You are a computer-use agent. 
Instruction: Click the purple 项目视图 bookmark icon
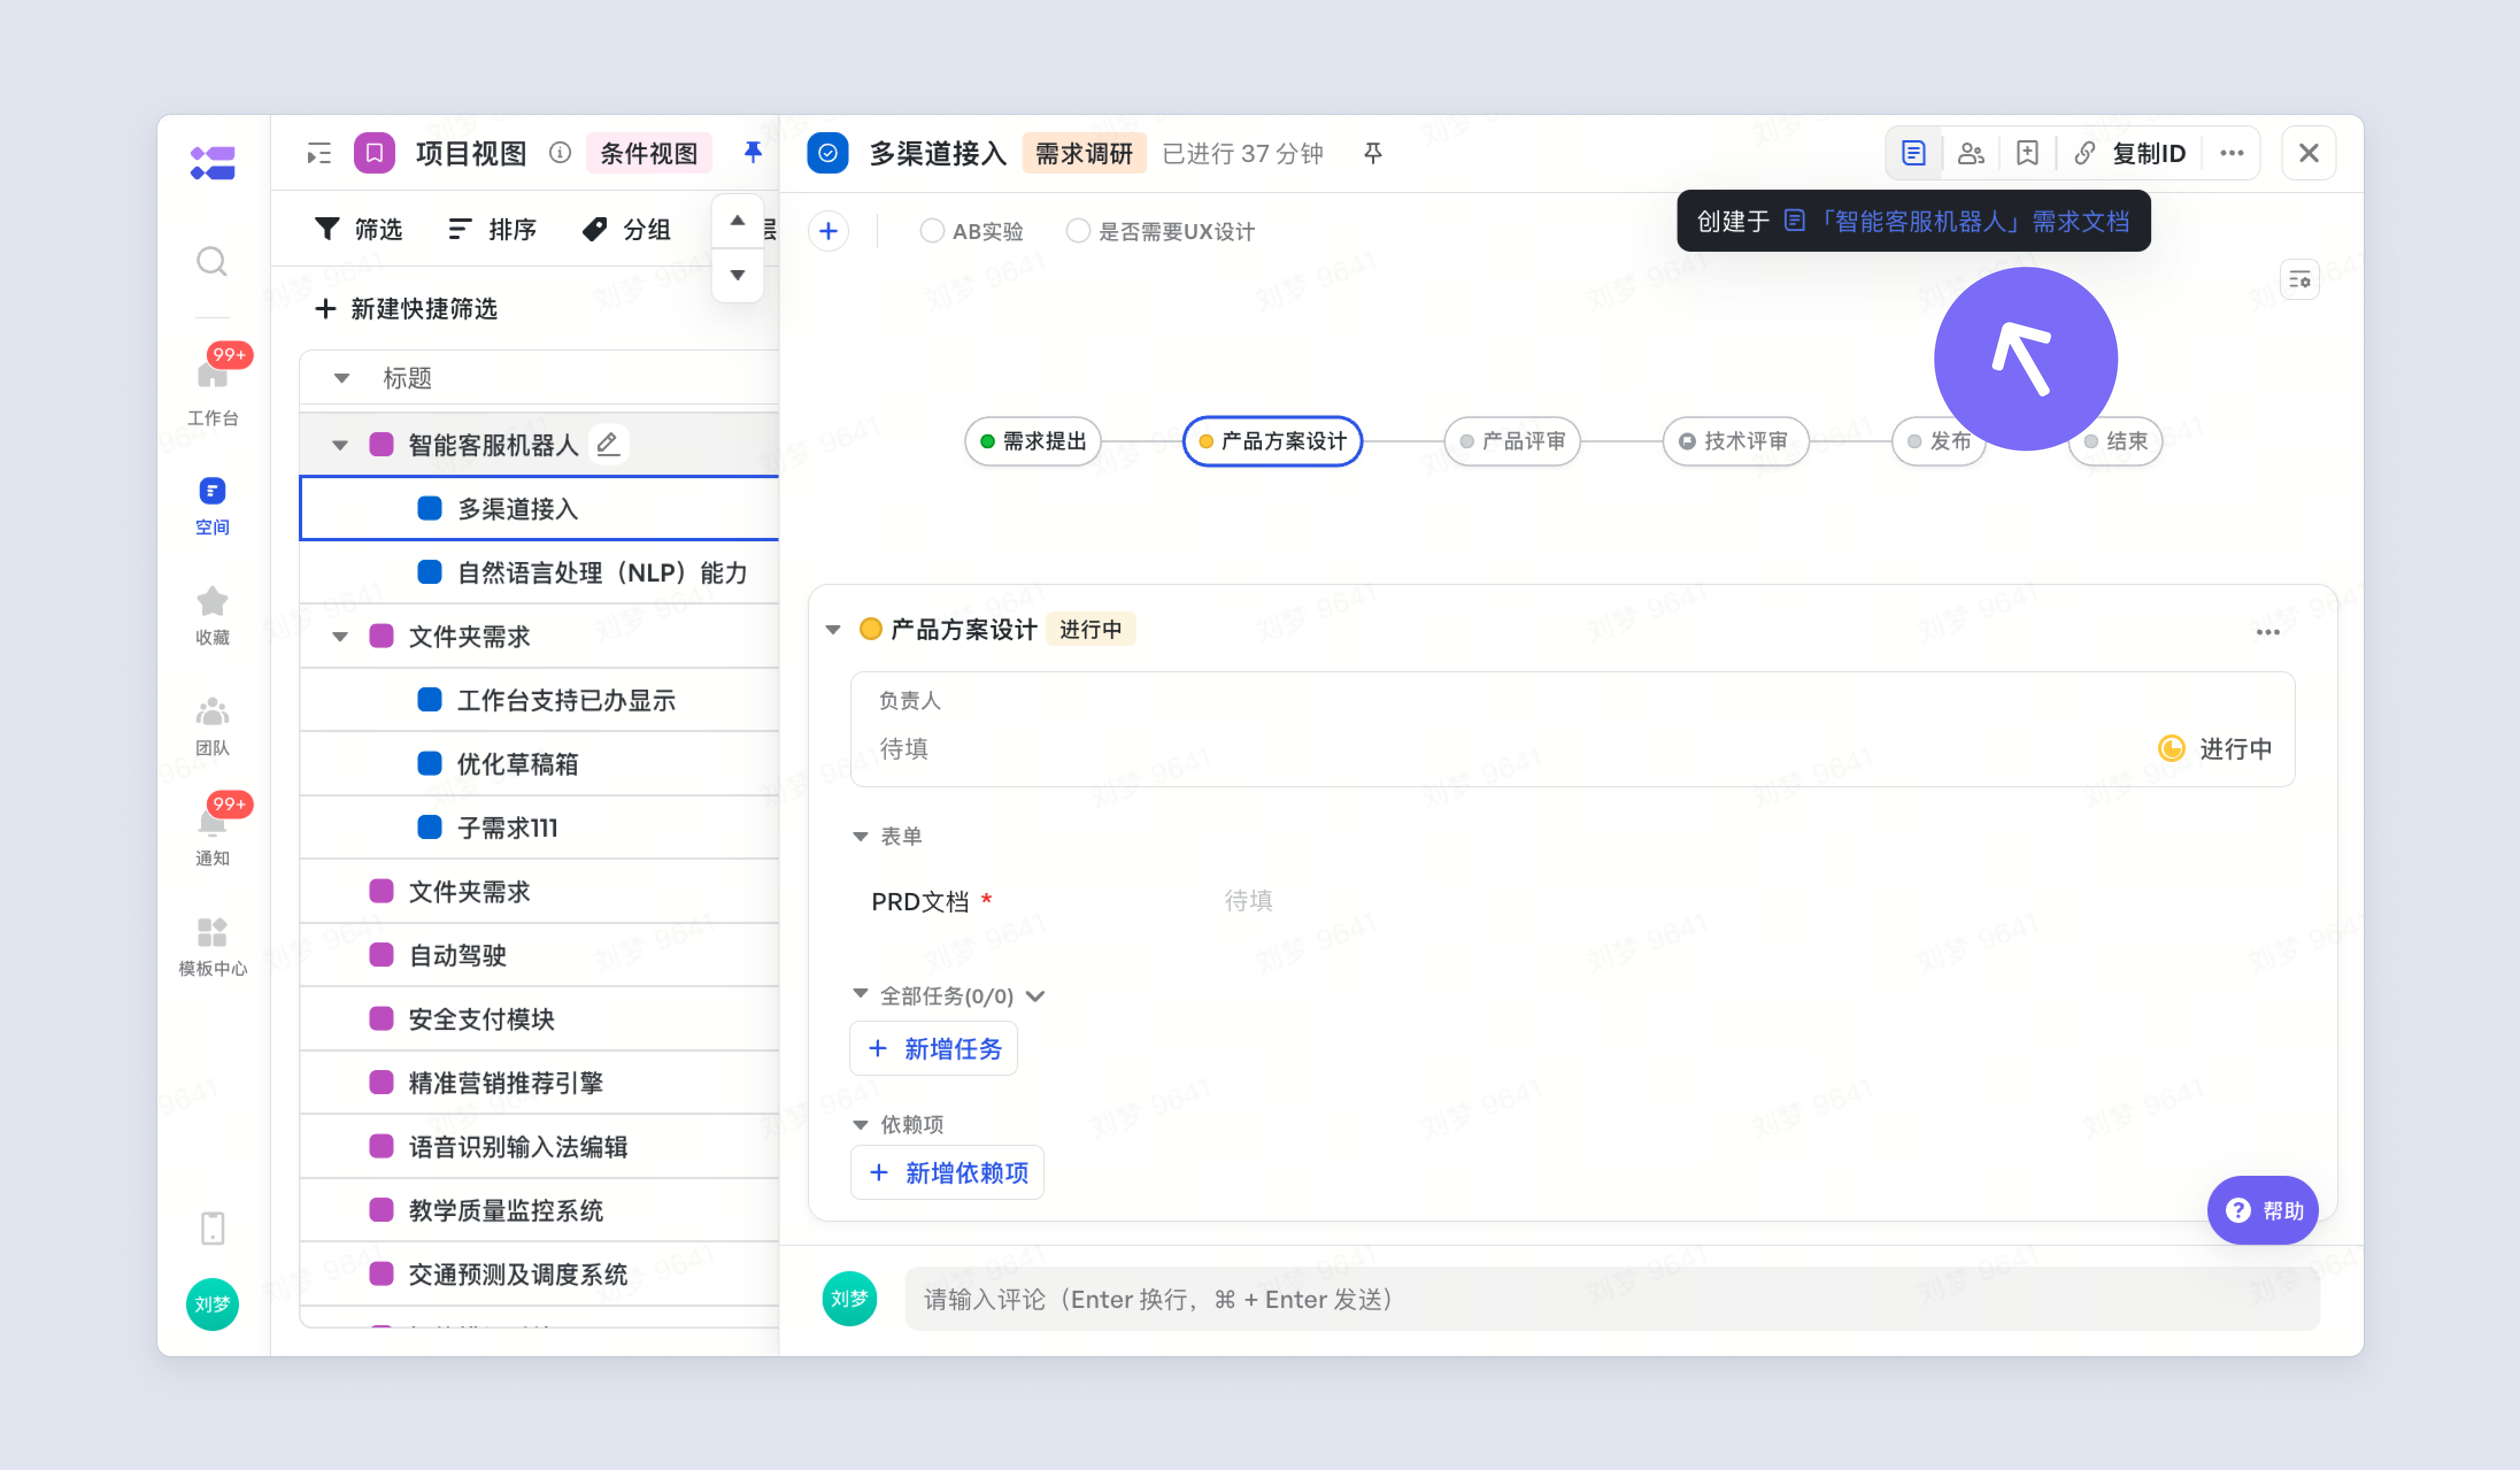tap(374, 153)
